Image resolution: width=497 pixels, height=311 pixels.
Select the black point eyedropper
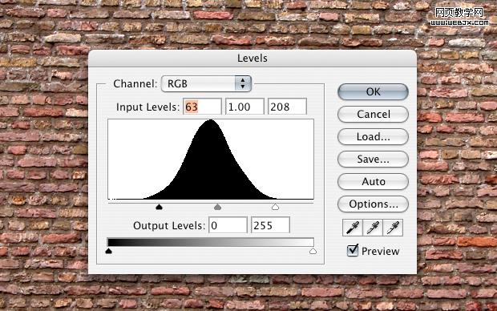[353, 228]
